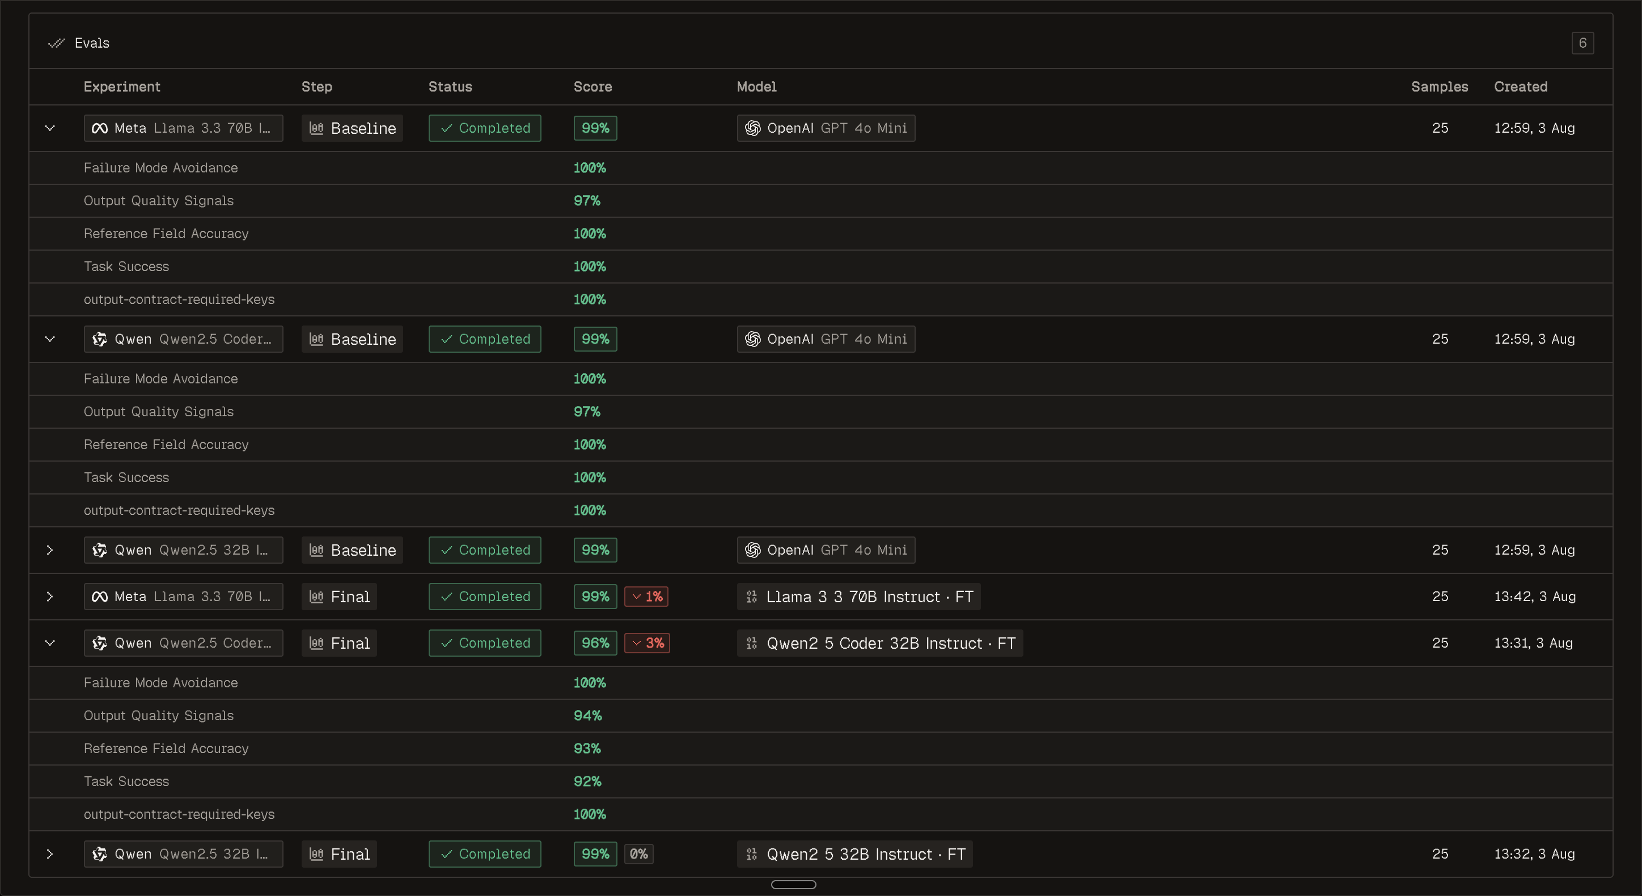Click the 93% Reference Field Accuracy score
1642x896 pixels.
coord(587,749)
